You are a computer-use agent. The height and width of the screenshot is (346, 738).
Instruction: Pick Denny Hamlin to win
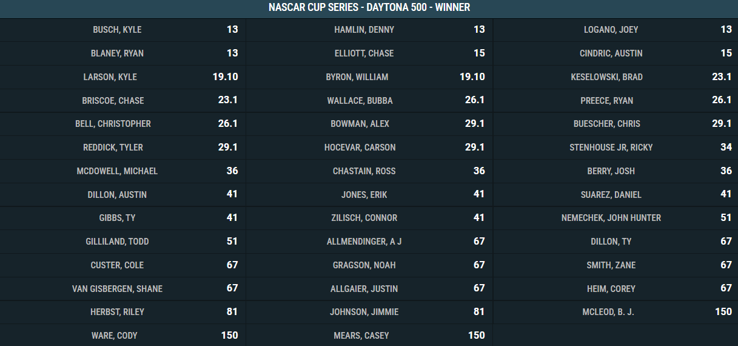[479, 30]
